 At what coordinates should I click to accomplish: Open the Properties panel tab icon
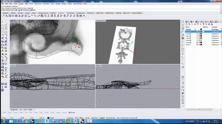point(187,22)
